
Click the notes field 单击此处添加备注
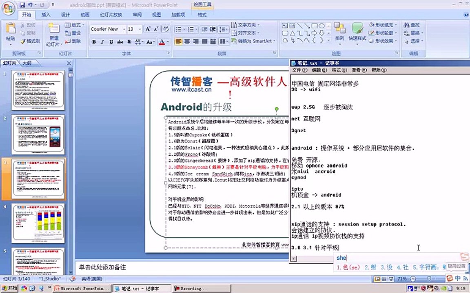click(102, 267)
